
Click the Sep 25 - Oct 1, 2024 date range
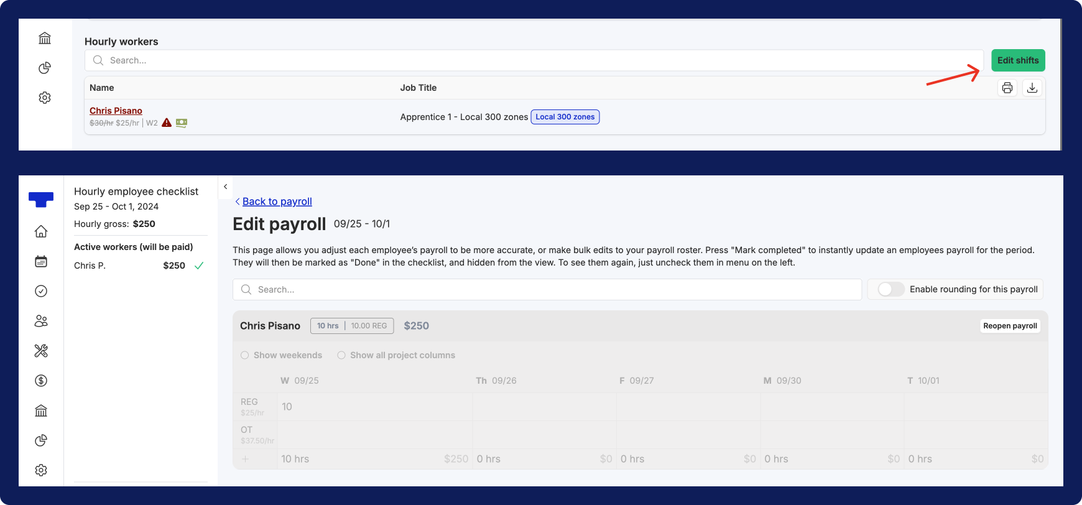click(116, 206)
